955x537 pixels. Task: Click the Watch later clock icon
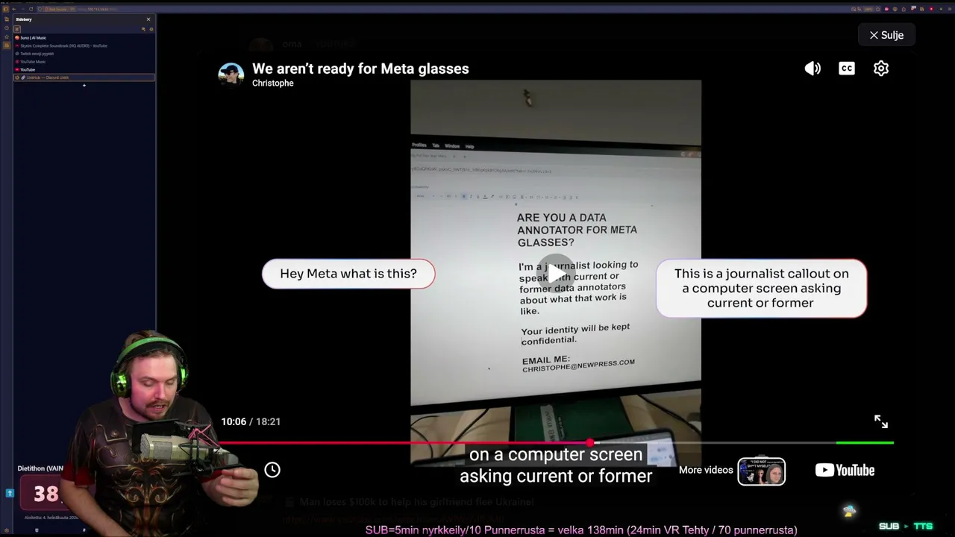(x=272, y=470)
